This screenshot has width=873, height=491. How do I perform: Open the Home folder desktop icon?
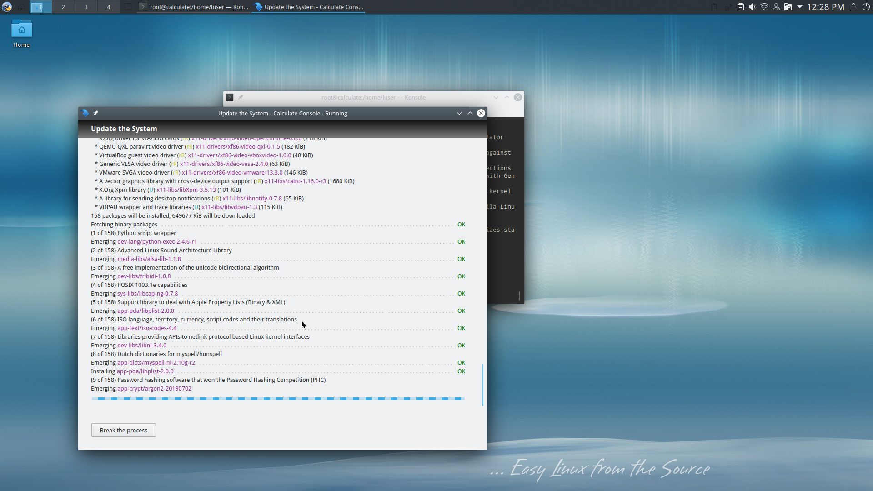pyautogui.click(x=21, y=33)
